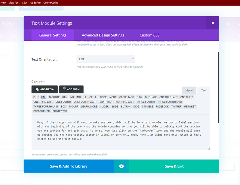Open View Post in admin bar
240x185 pixels.
[x=14, y=3]
